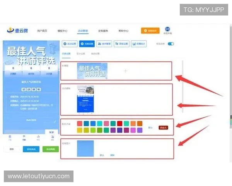The height and width of the screenshot is (186, 232).
Task: Click the 搜索 button in phone preview
Action: [51, 132]
